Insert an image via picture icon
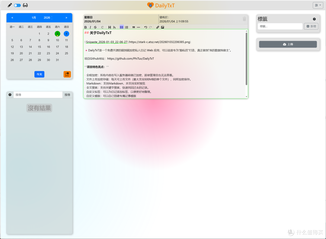 click(x=163, y=27)
